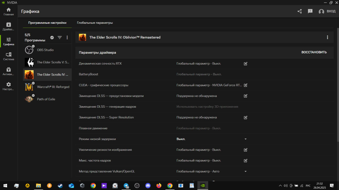Switch to the Глобальные параметры tab

(95, 23)
